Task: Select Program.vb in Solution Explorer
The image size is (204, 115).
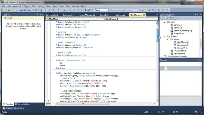Action: point(178,34)
